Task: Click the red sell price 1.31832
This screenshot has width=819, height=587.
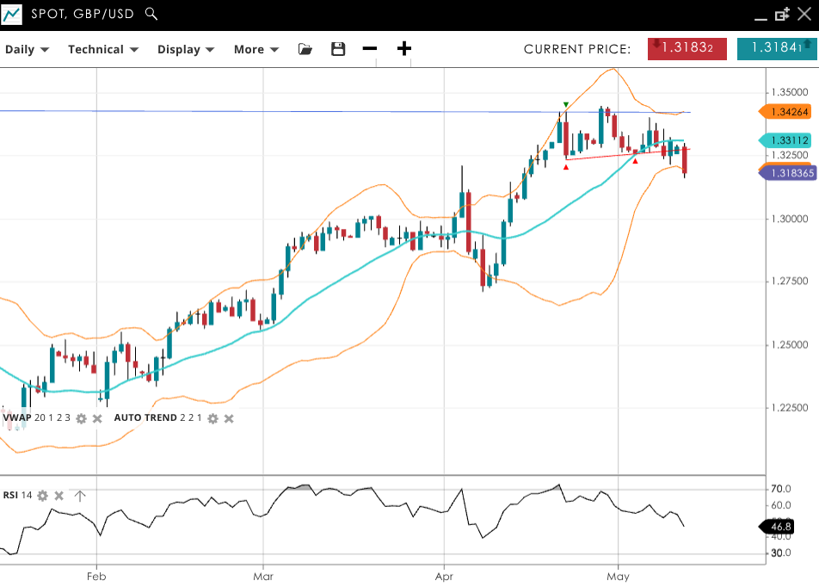Action: [x=687, y=48]
